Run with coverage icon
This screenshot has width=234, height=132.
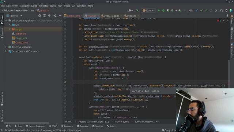168,11
